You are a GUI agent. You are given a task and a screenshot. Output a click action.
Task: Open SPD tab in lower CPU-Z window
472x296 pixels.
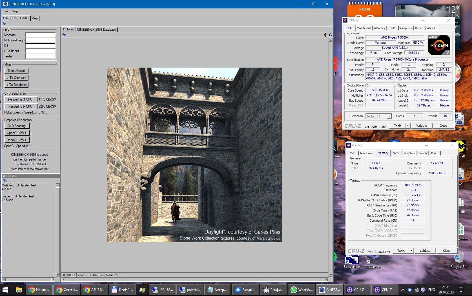coord(396,153)
